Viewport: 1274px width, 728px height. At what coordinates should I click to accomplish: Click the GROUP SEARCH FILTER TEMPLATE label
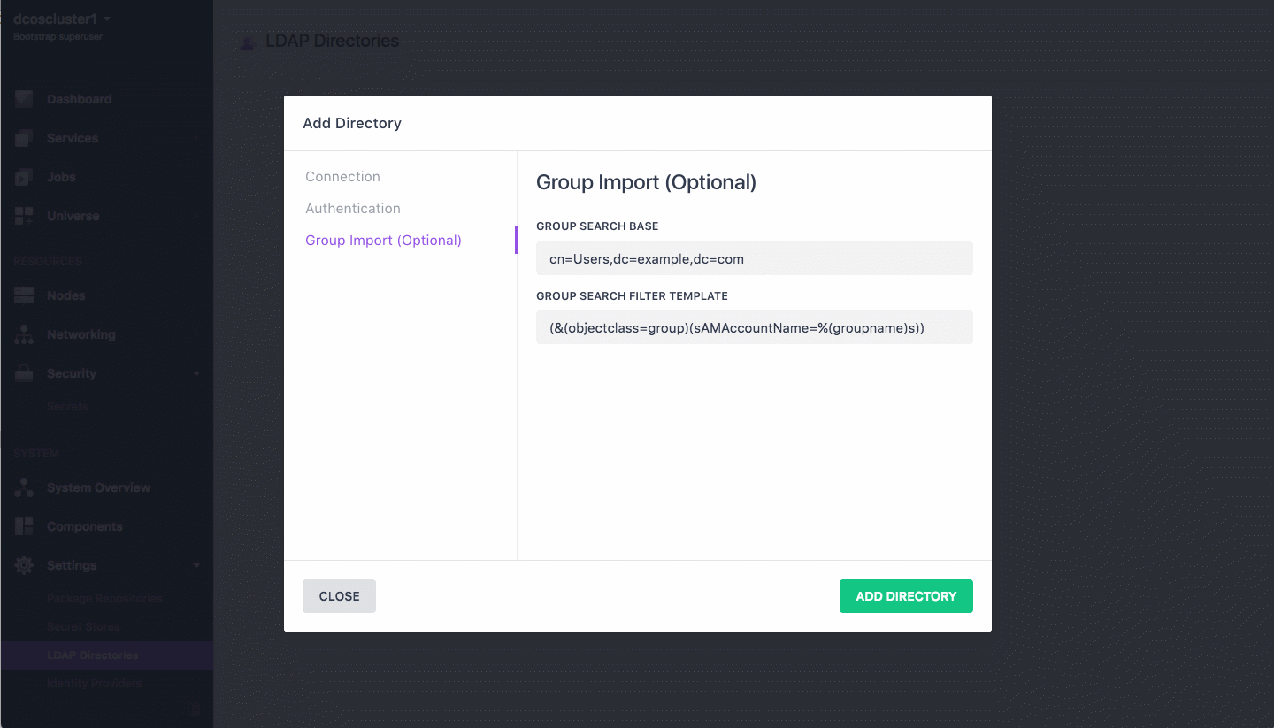point(632,296)
